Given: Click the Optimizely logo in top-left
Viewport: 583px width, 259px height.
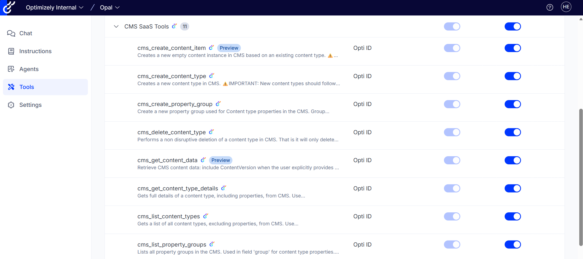Looking at the screenshot, I should pyautogui.click(x=8, y=7).
